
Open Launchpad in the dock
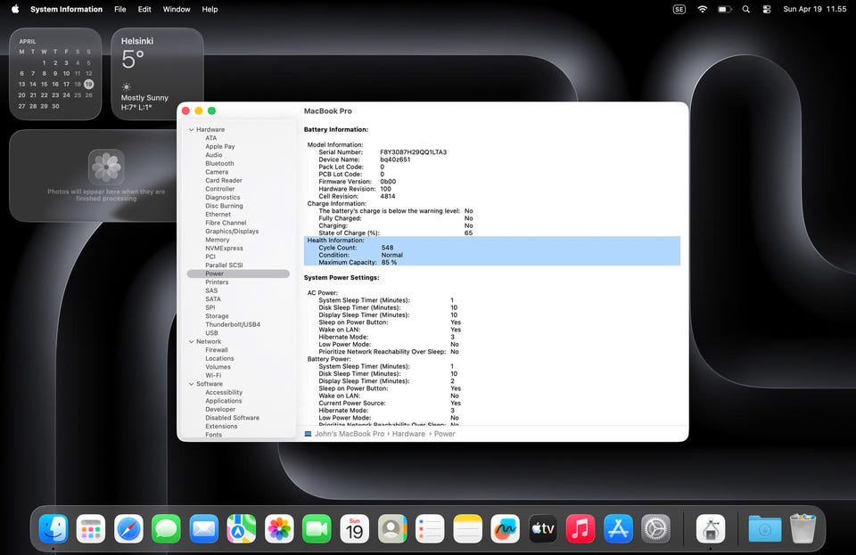click(91, 528)
